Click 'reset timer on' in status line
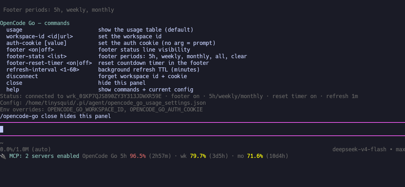This screenshot has width=405, height=187. 294,96
